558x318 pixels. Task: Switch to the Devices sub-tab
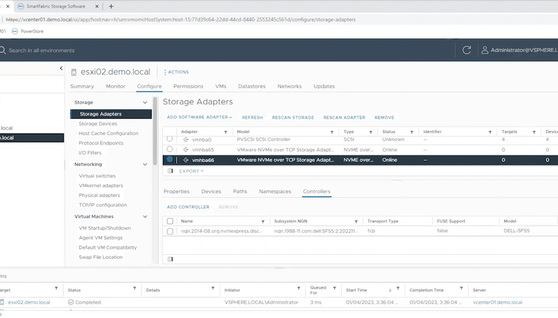[x=211, y=191]
